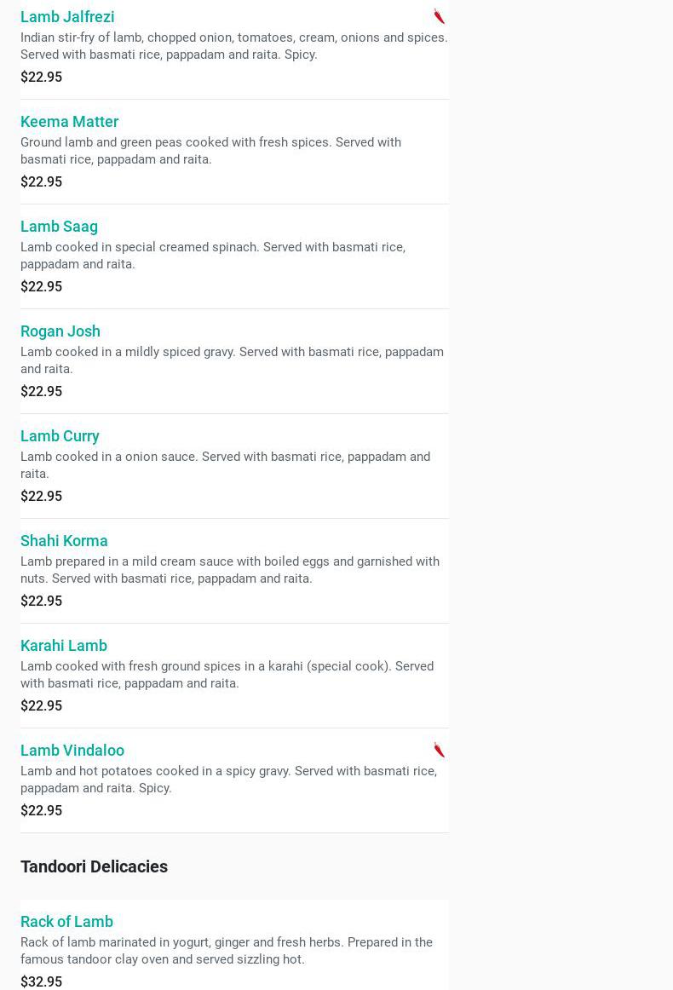Screen dimensions: 673x990
Task: Click the chili pepper icon next to Lamb Vindaloo
Action: [439, 750]
